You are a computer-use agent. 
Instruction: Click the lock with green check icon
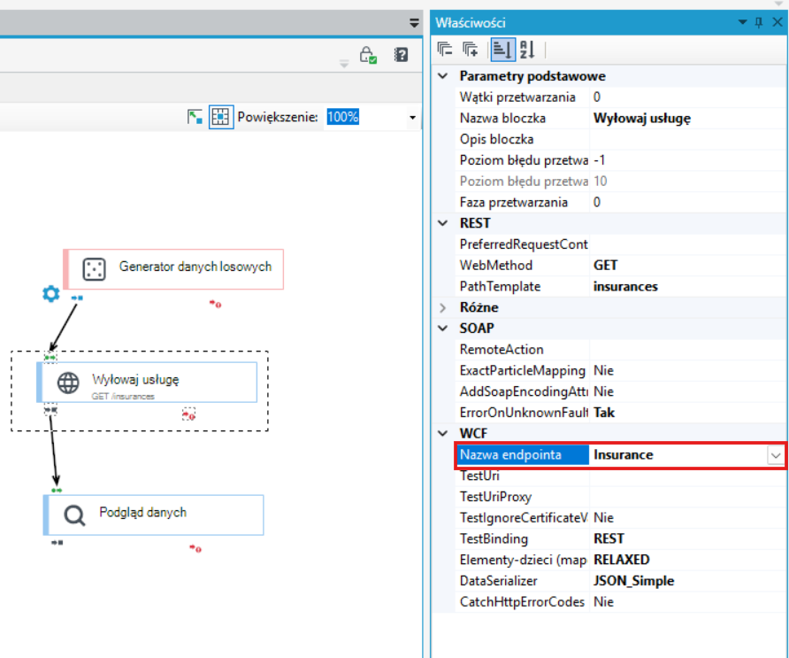(x=368, y=55)
